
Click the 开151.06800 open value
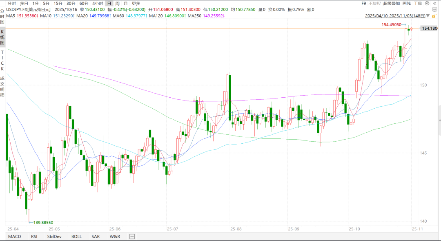click(160, 9)
